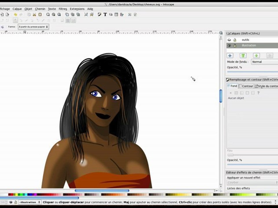278x208 pixels.
Task: Click the Unset paint question mark icon
Action: (258, 93)
